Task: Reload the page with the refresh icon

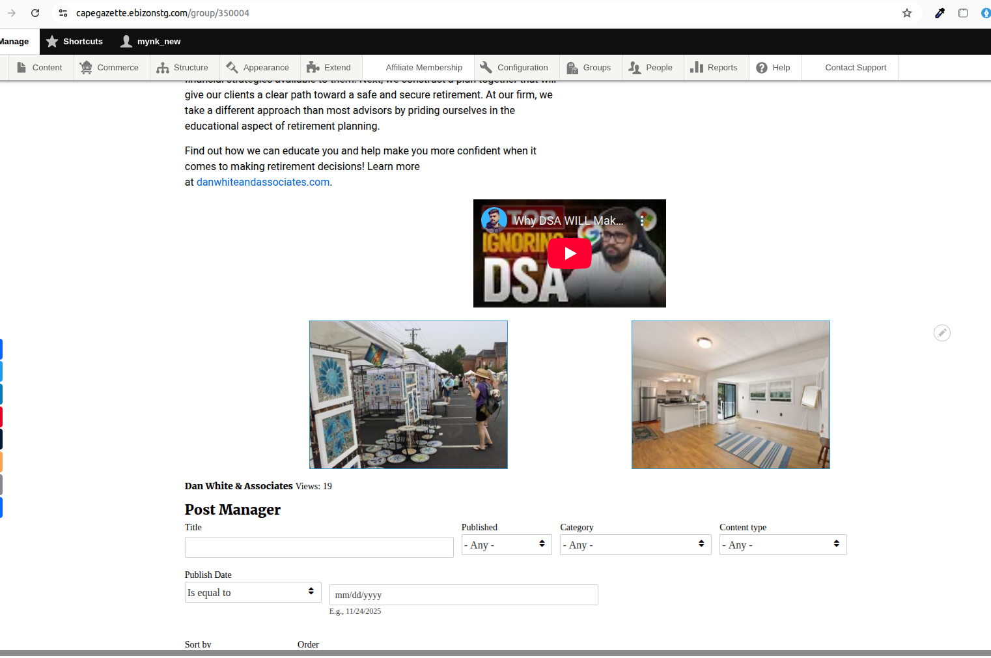Action: coord(35,13)
